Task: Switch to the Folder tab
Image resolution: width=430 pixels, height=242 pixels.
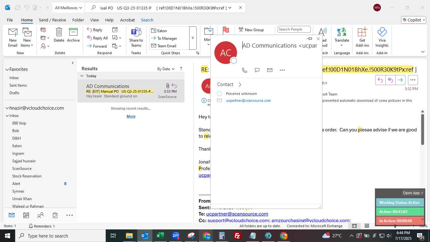Action: pos(78,20)
